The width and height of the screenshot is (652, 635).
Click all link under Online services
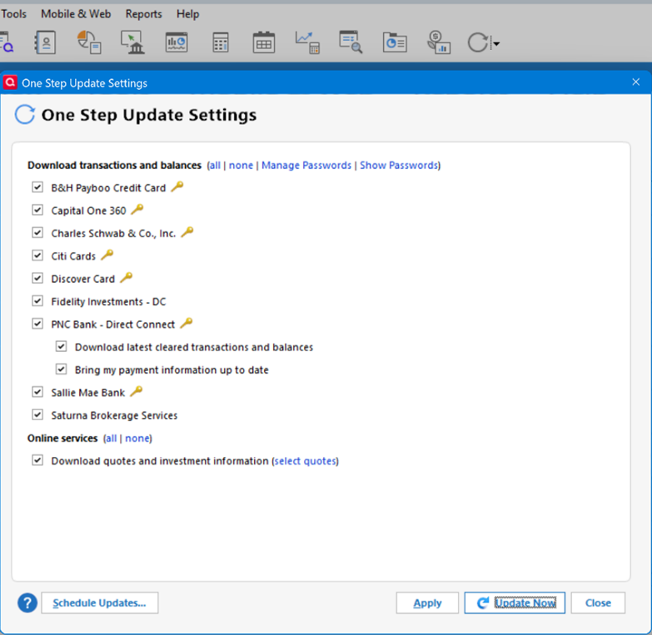111,439
